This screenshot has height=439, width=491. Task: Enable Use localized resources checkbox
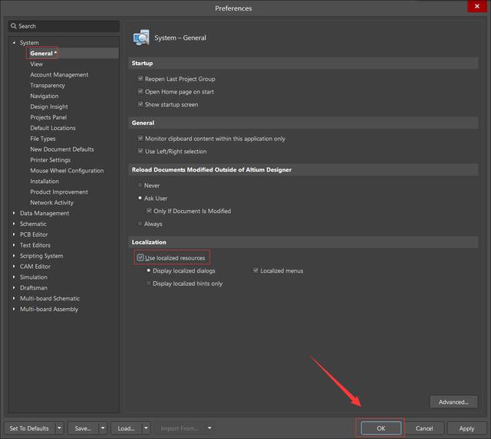point(140,258)
